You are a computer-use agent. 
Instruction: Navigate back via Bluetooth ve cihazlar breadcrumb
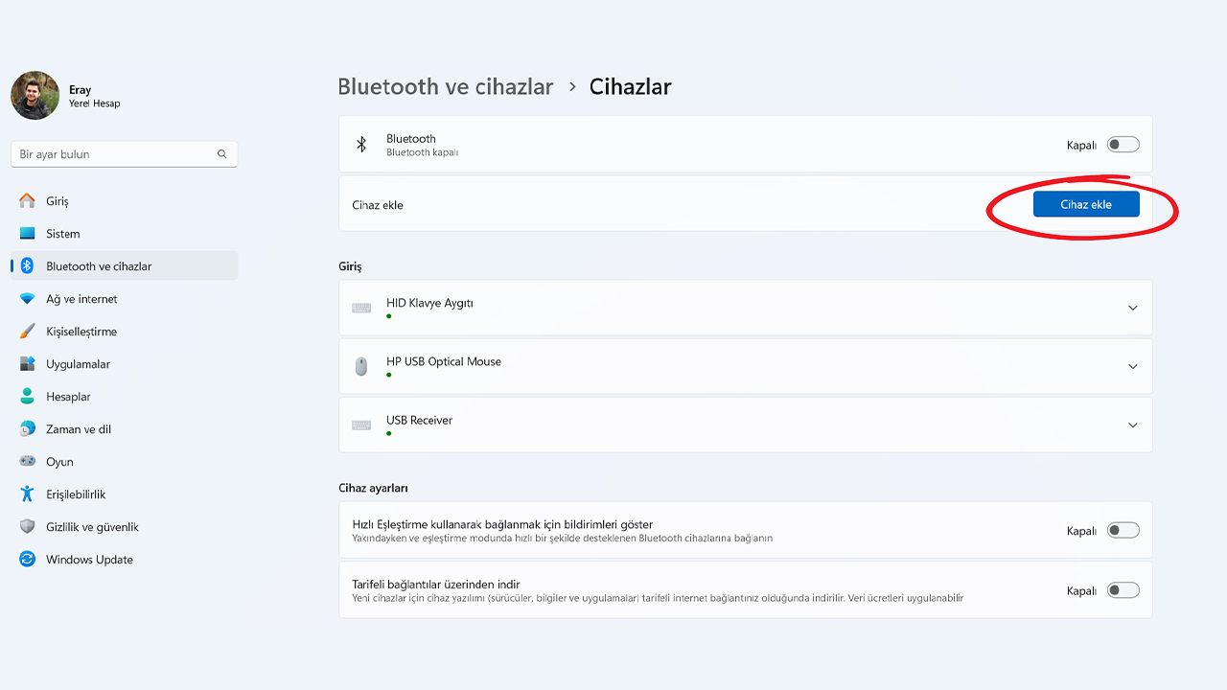446,87
